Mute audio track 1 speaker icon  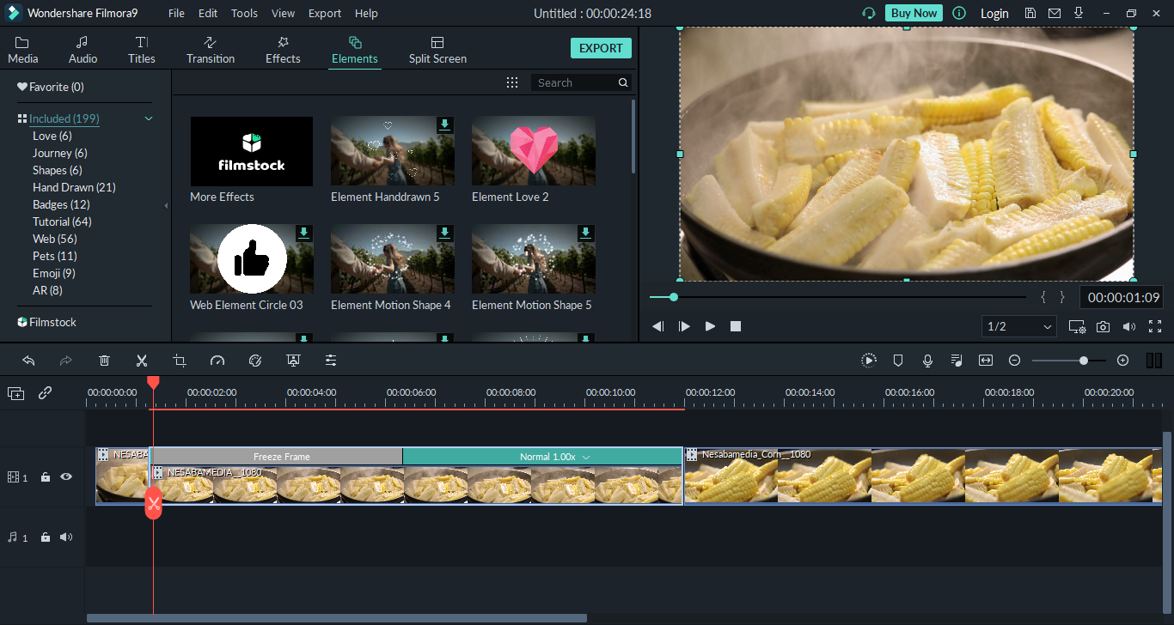click(x=66, y=537)
